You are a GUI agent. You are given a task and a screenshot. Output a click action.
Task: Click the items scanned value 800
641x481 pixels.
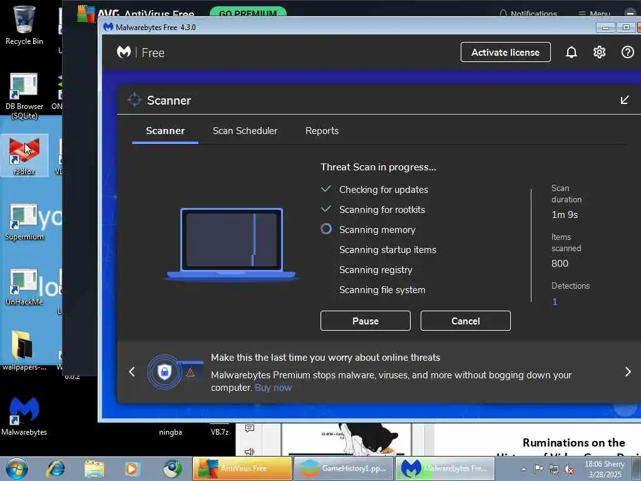point(560,264)
